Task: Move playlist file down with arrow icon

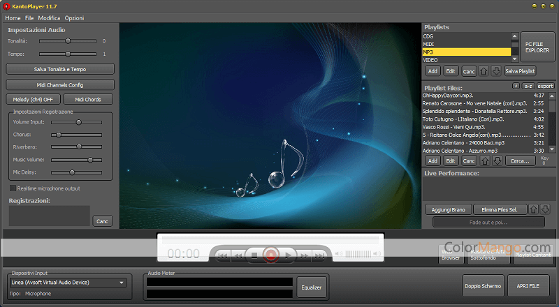Action: [x=498, y=161]
